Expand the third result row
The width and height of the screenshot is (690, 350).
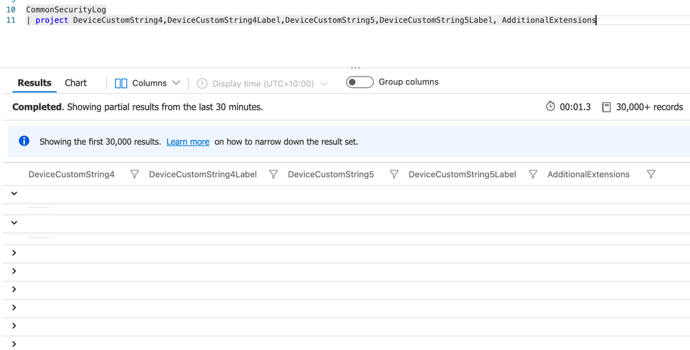[14, 253]
